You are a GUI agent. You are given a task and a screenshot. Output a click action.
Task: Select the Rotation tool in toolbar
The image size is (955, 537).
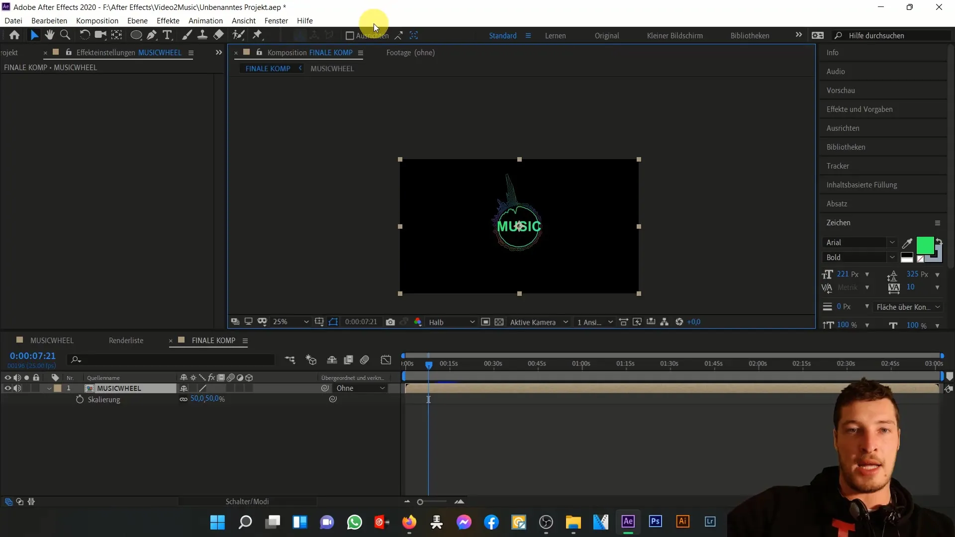click(84, 35)
